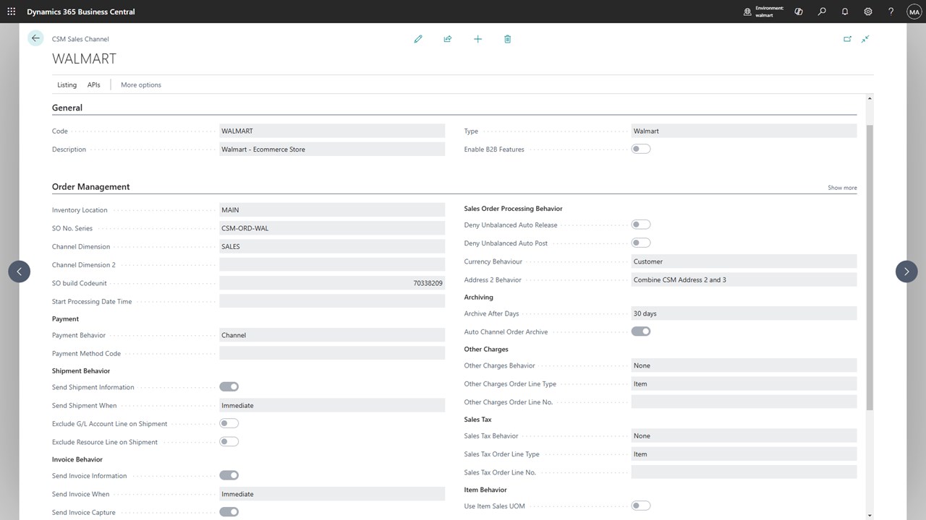Click the share icon
The height and width of the screenshot is (520, 926).
pos(448,39)
